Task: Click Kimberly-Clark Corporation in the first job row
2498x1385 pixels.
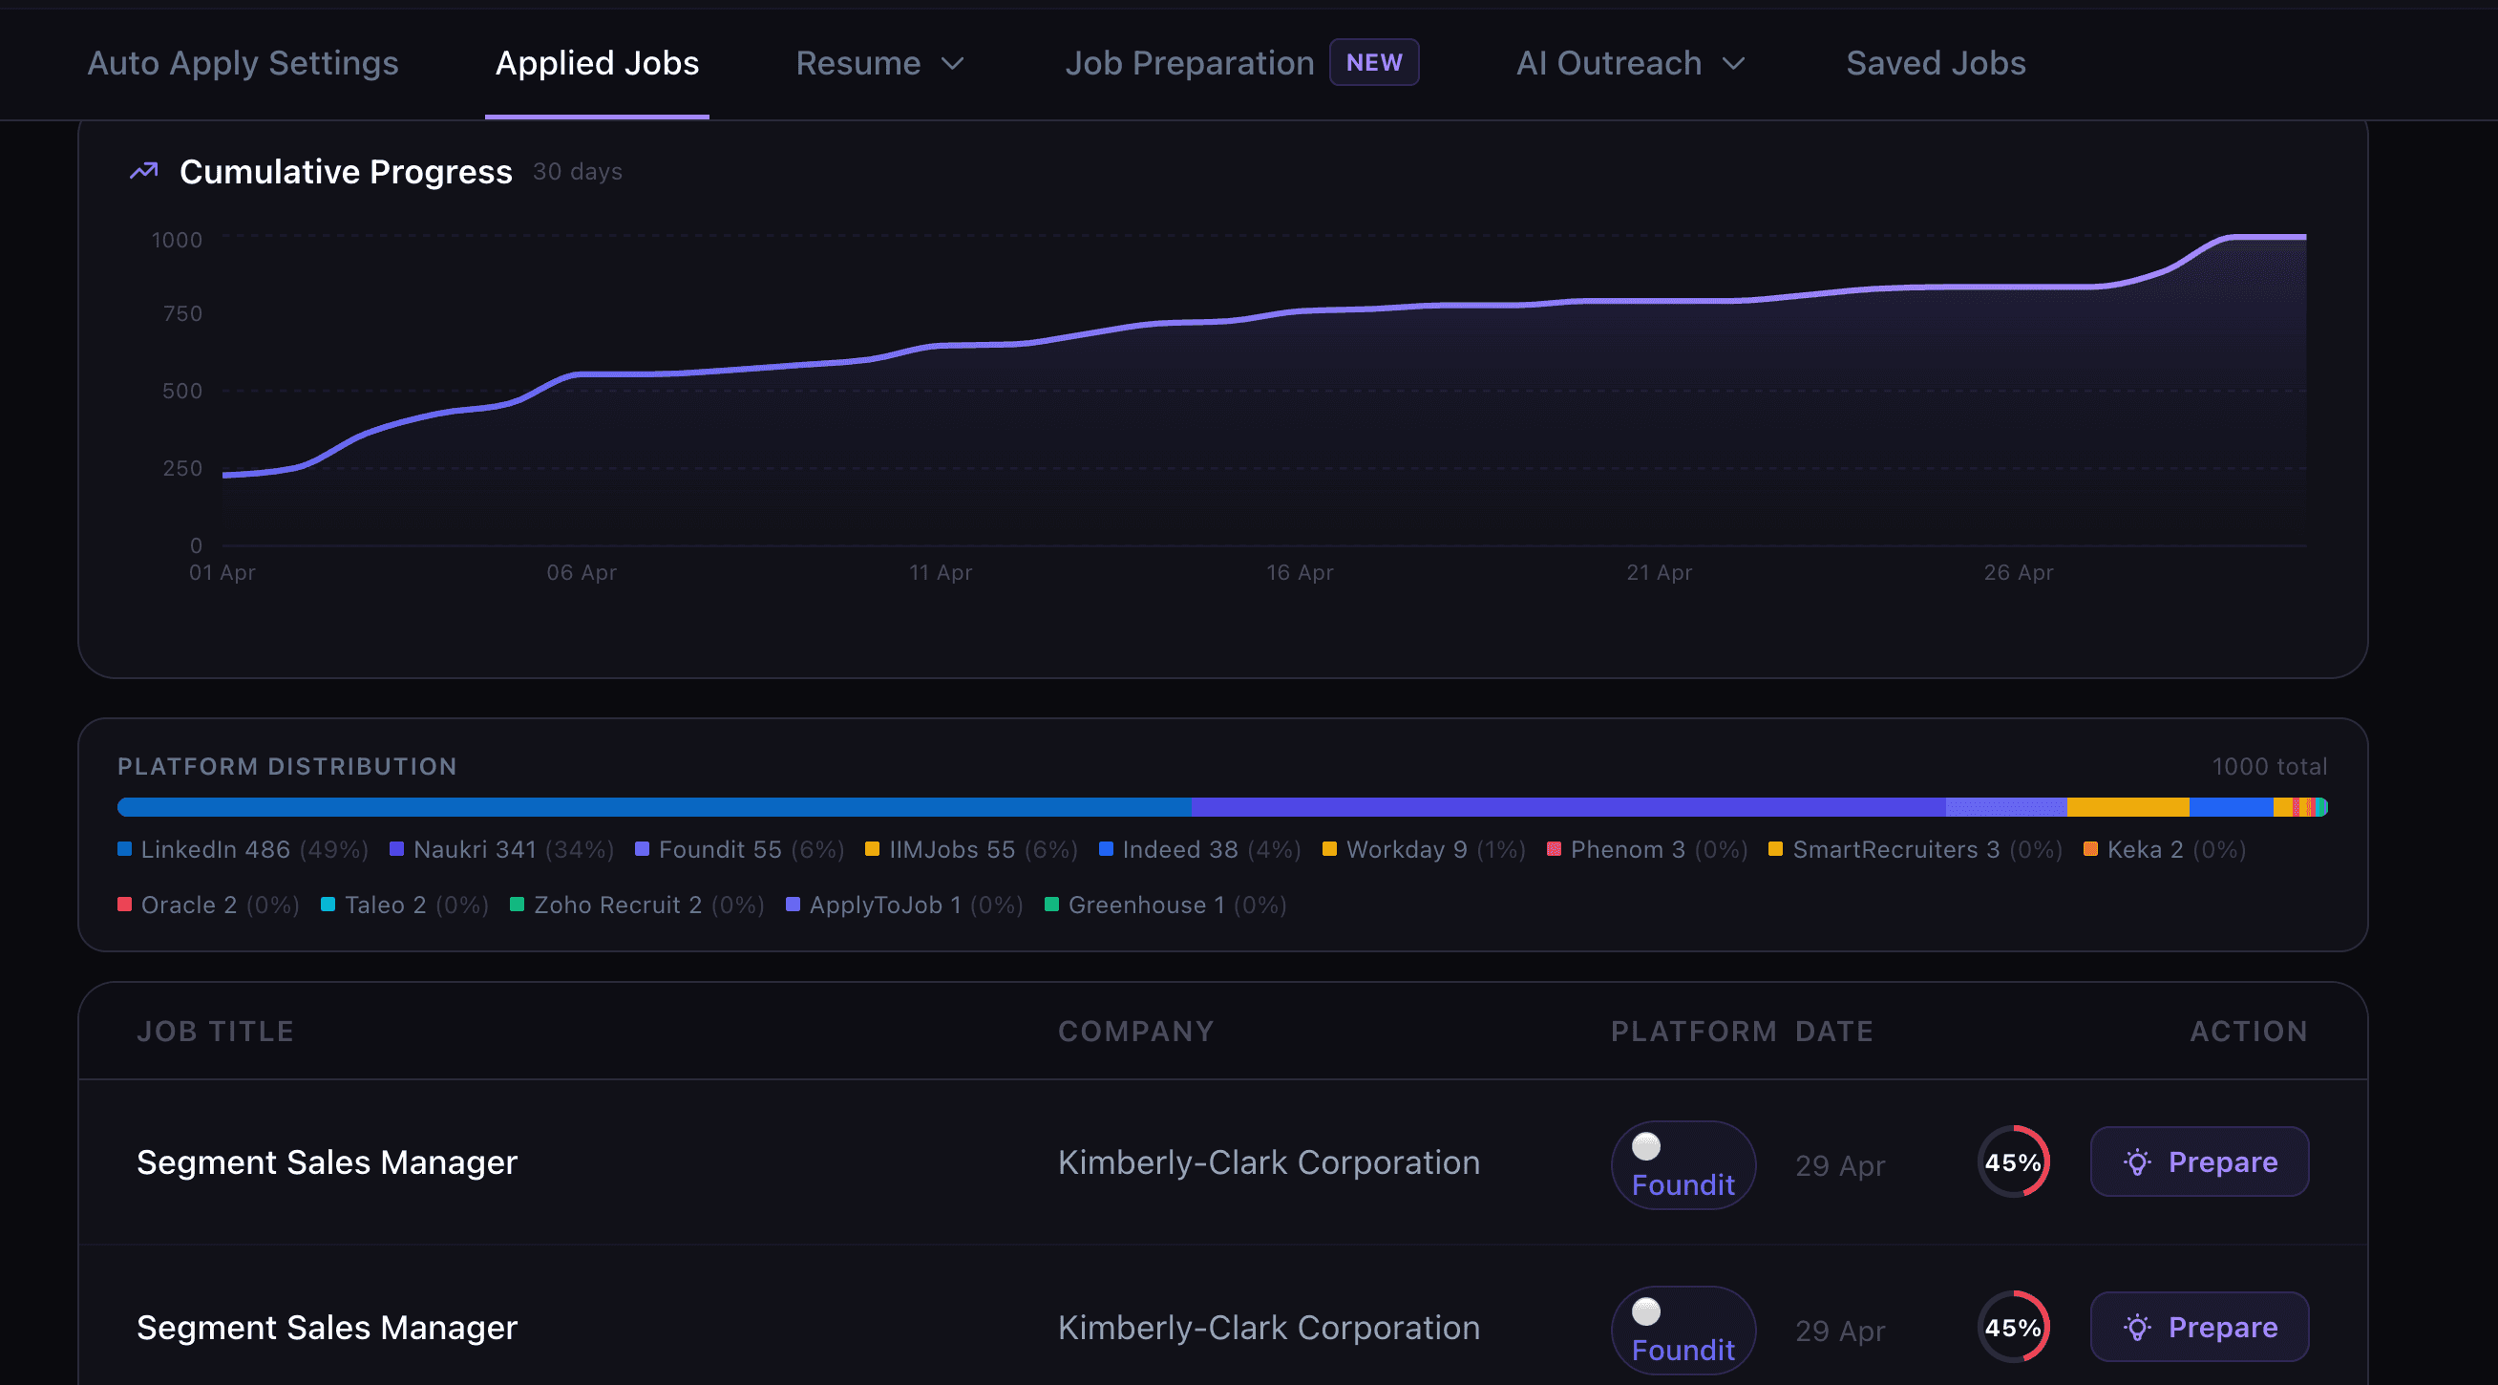Action: 1268,1161
